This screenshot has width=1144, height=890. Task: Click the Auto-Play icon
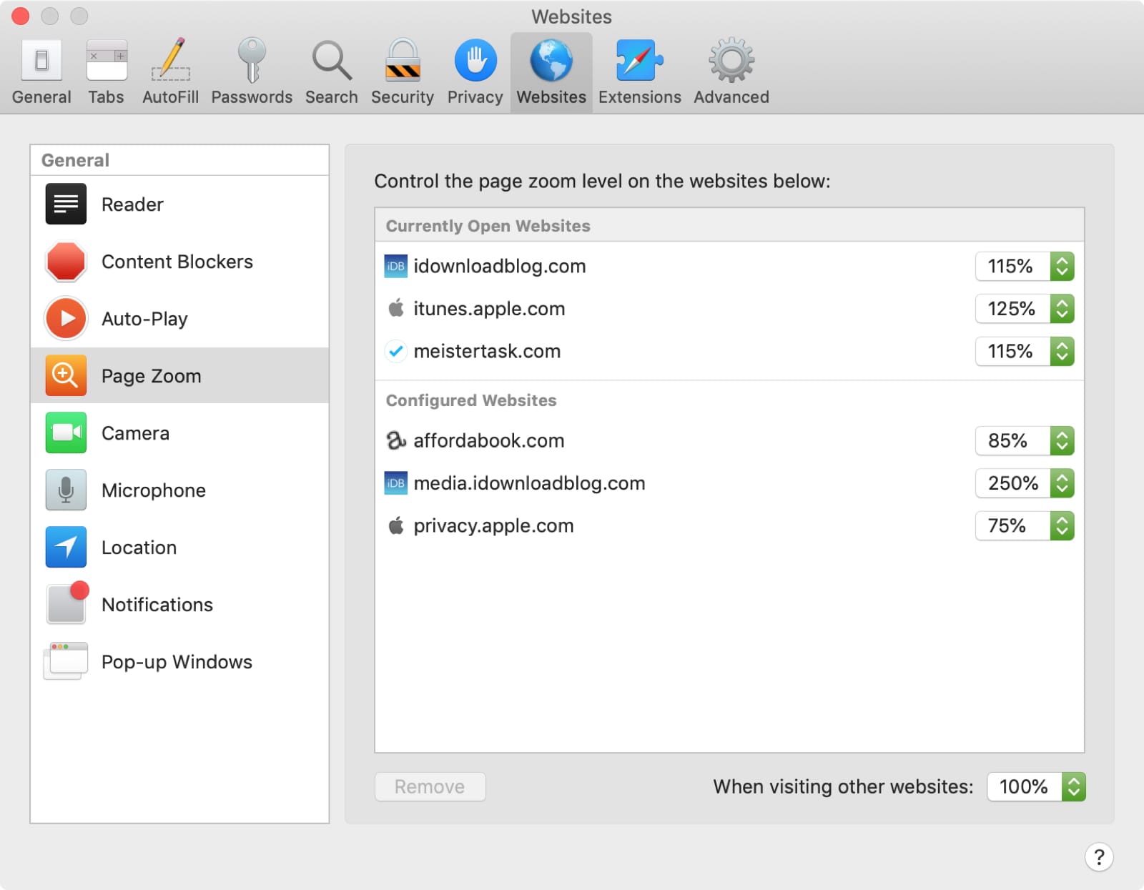click(66, 319)
